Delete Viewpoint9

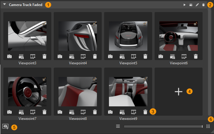click(x=145, y=112)
